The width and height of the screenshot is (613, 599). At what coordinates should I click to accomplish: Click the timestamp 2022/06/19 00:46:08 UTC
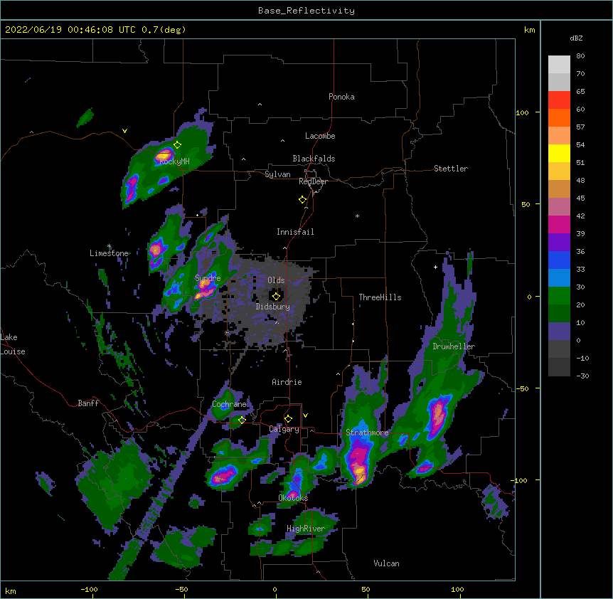tap(70, 30)
